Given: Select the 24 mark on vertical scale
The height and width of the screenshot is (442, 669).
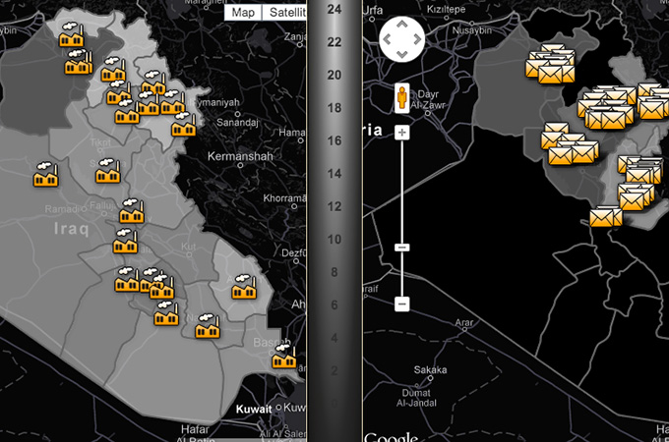Looking at the screenshot, I should coord(334,9).
